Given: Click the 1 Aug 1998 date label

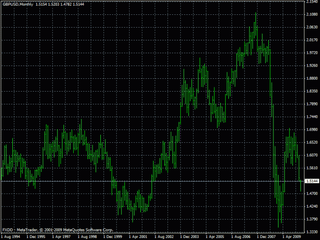Looking at the screenshot, I should click(x=87, y=237).
